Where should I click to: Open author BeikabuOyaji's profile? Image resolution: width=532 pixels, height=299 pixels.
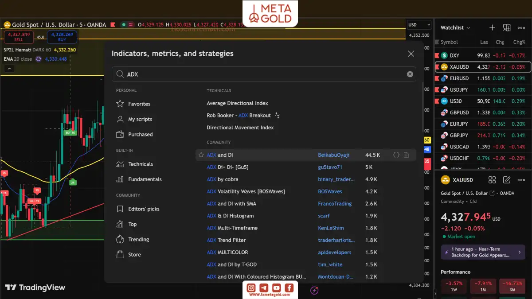point(334,155)
